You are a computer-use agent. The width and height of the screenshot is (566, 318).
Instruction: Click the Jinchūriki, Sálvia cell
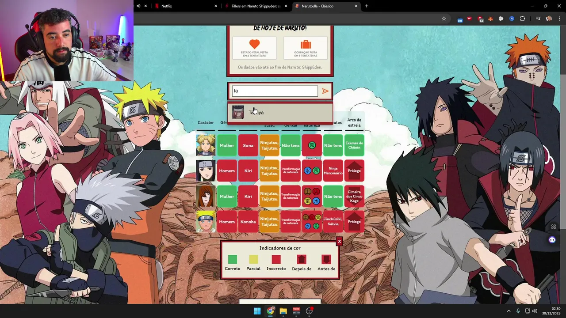click(333, 222)
